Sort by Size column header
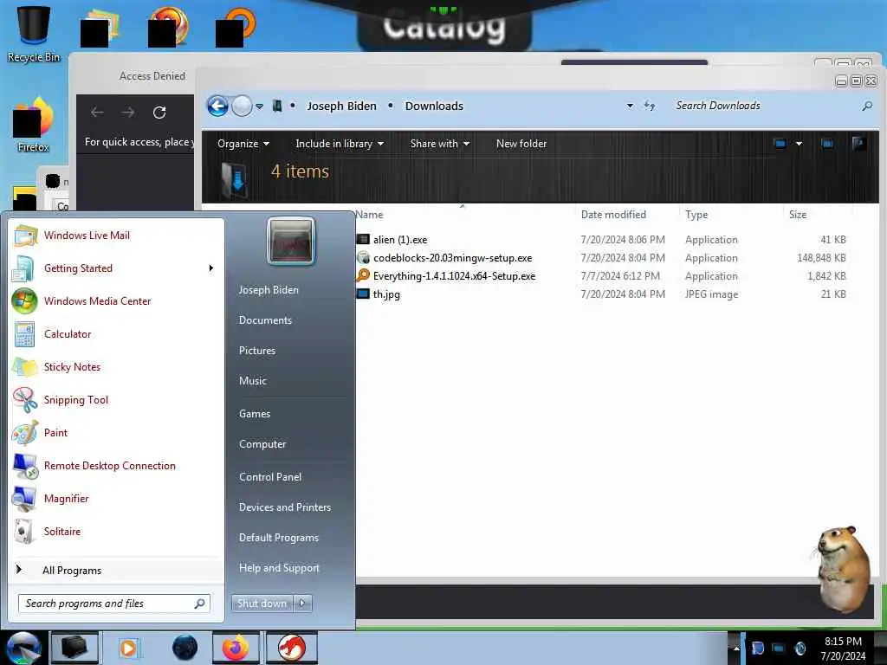 click(x=798, y=215)
